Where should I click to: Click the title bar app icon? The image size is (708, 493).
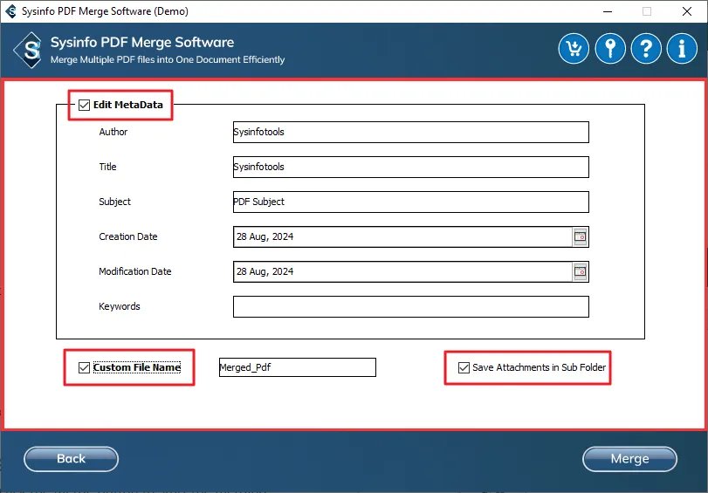pyautogui.click(x=10, y=11)
